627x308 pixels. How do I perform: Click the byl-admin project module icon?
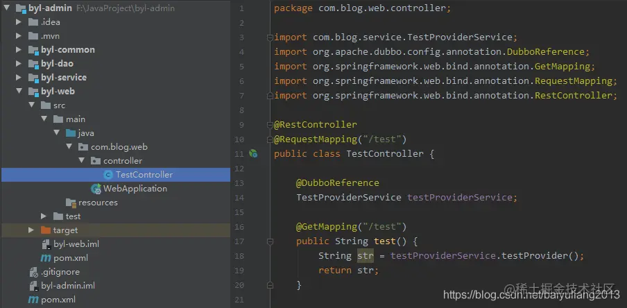pyautogui.click(x=21, y=8)
